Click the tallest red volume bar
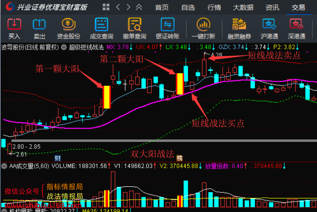317x212 pixels. [113, 190]
